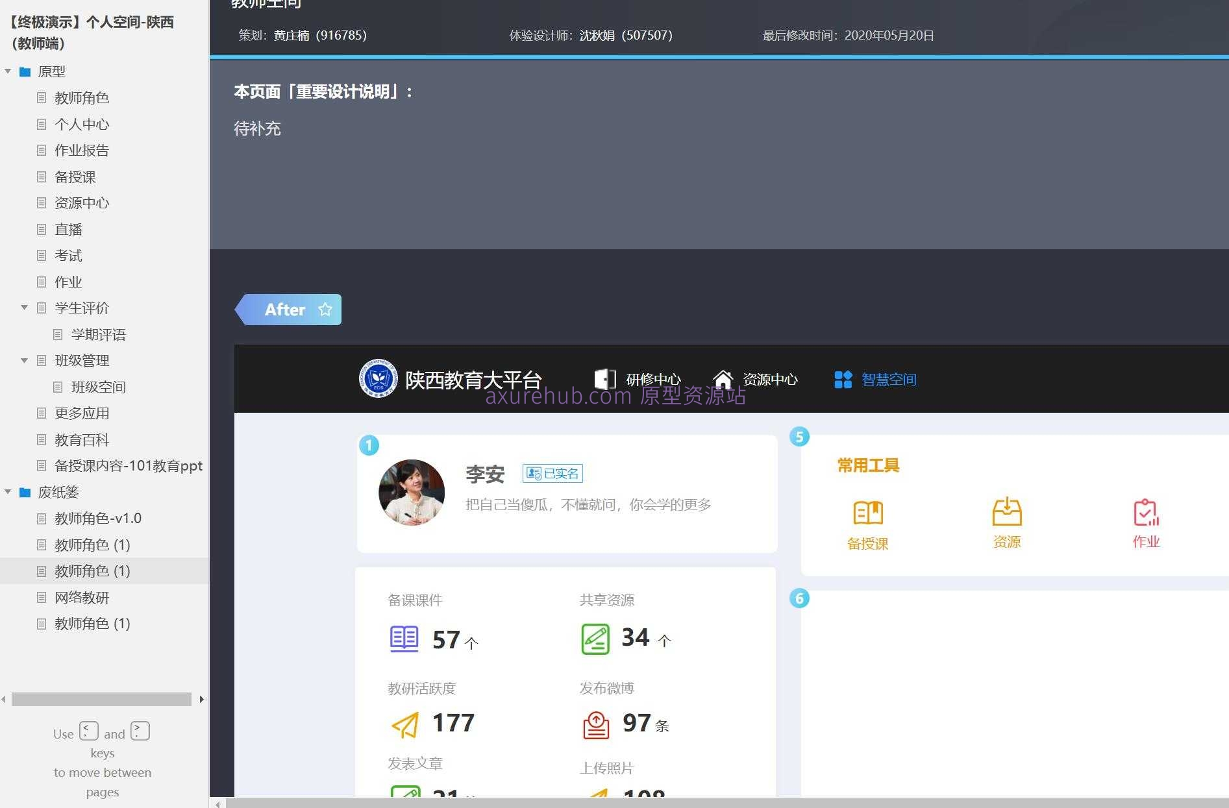Click the 资源中心 home icon in the navbar
1229x808 pixels.
click(x=723, y=379)
